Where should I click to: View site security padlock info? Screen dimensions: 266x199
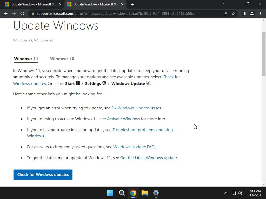pyautogui.click(x=33, y=13)
